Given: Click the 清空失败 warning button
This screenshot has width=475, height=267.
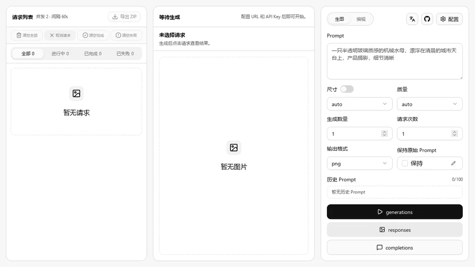Looking at the screenshot, I should [126, 35].
